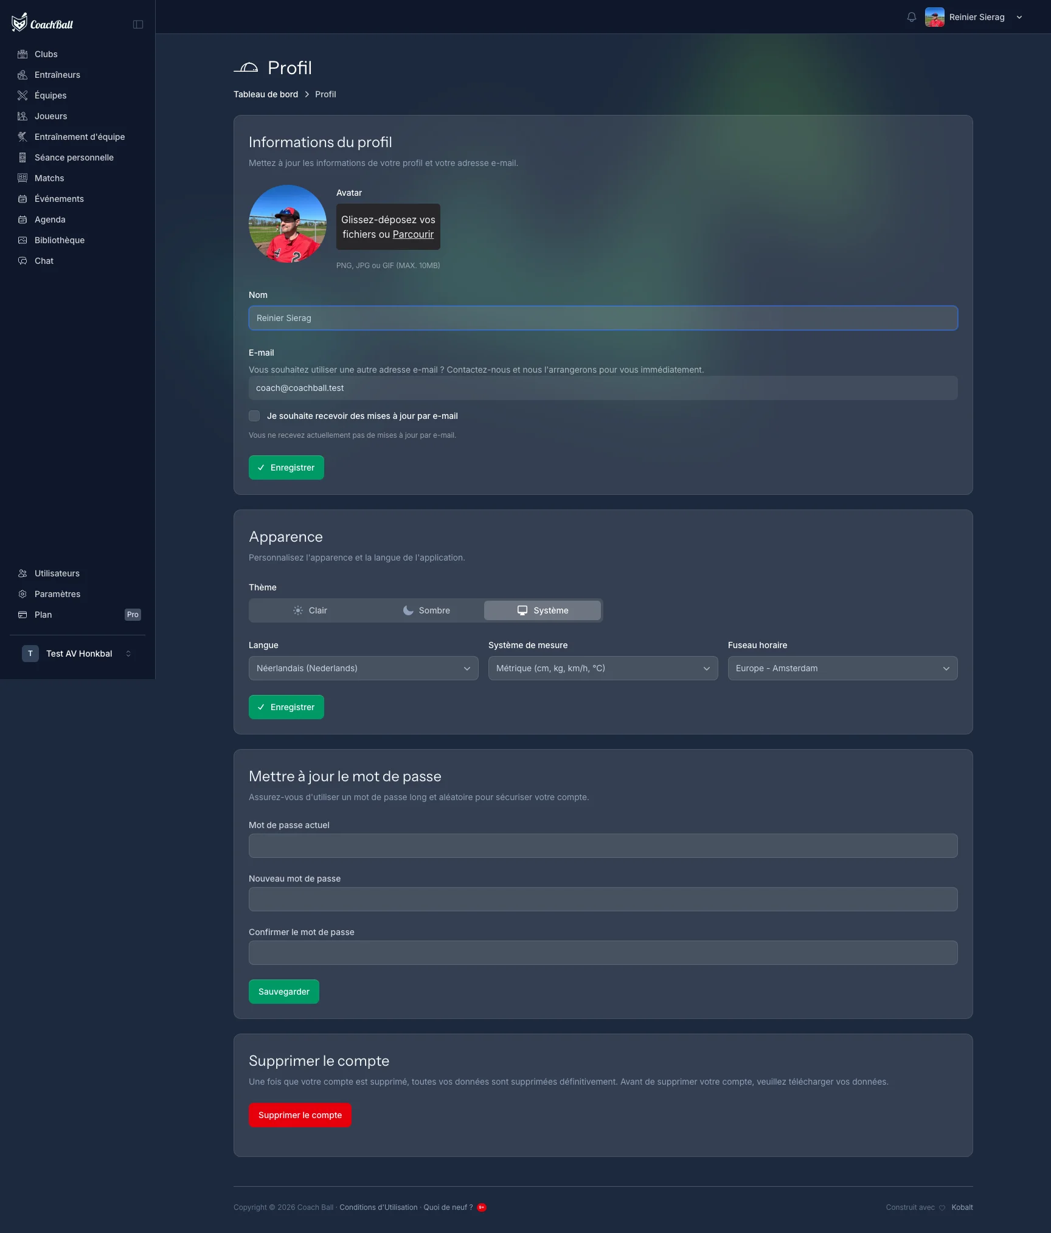Open the Système de mesure dropdown

click(603, 668)
